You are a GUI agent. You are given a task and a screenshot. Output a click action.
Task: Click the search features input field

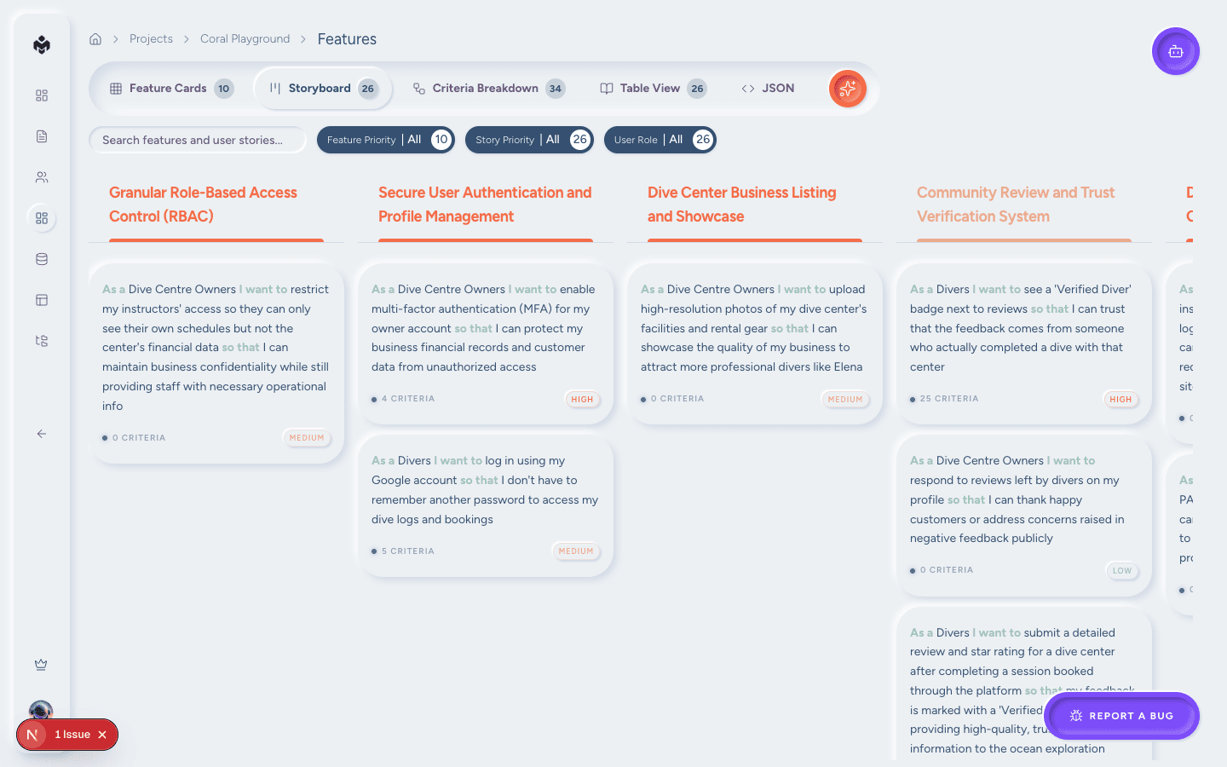click(x=197, y=139)
